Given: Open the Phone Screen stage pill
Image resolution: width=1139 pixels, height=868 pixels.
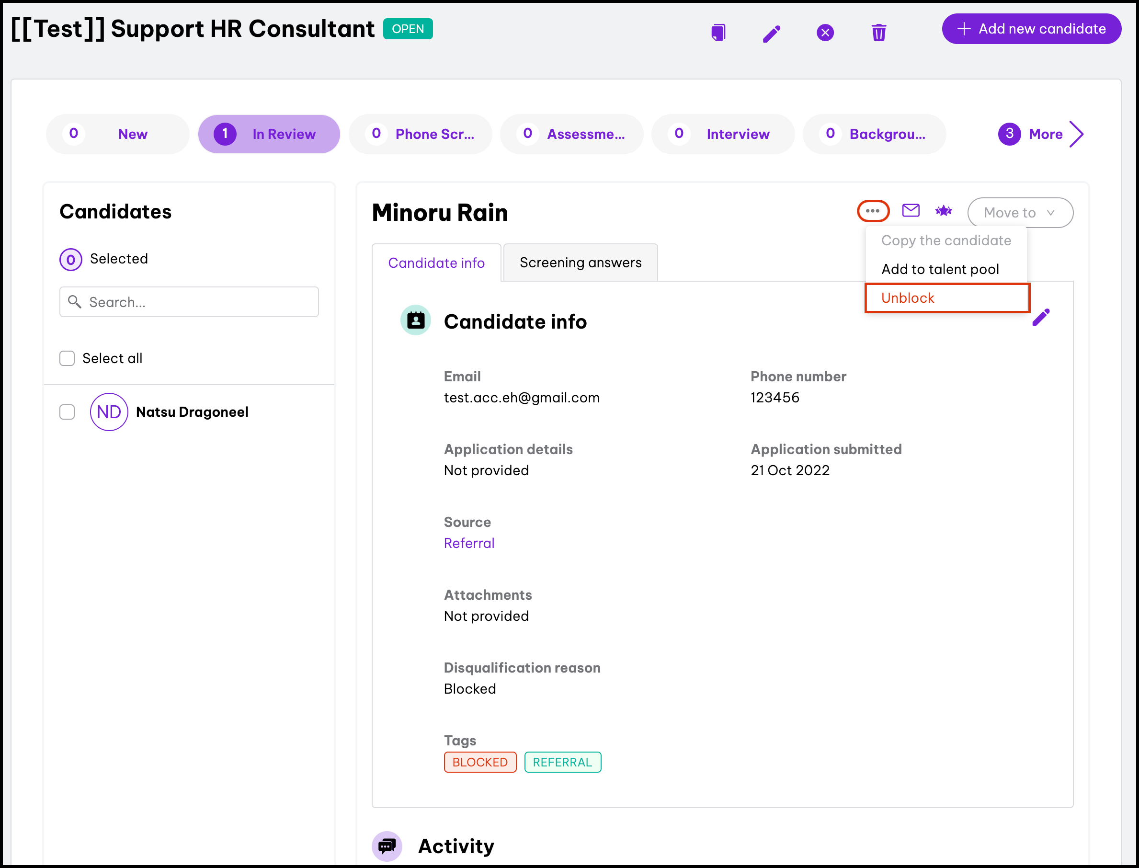Looking at the screenshot, I should pos(420,134).
